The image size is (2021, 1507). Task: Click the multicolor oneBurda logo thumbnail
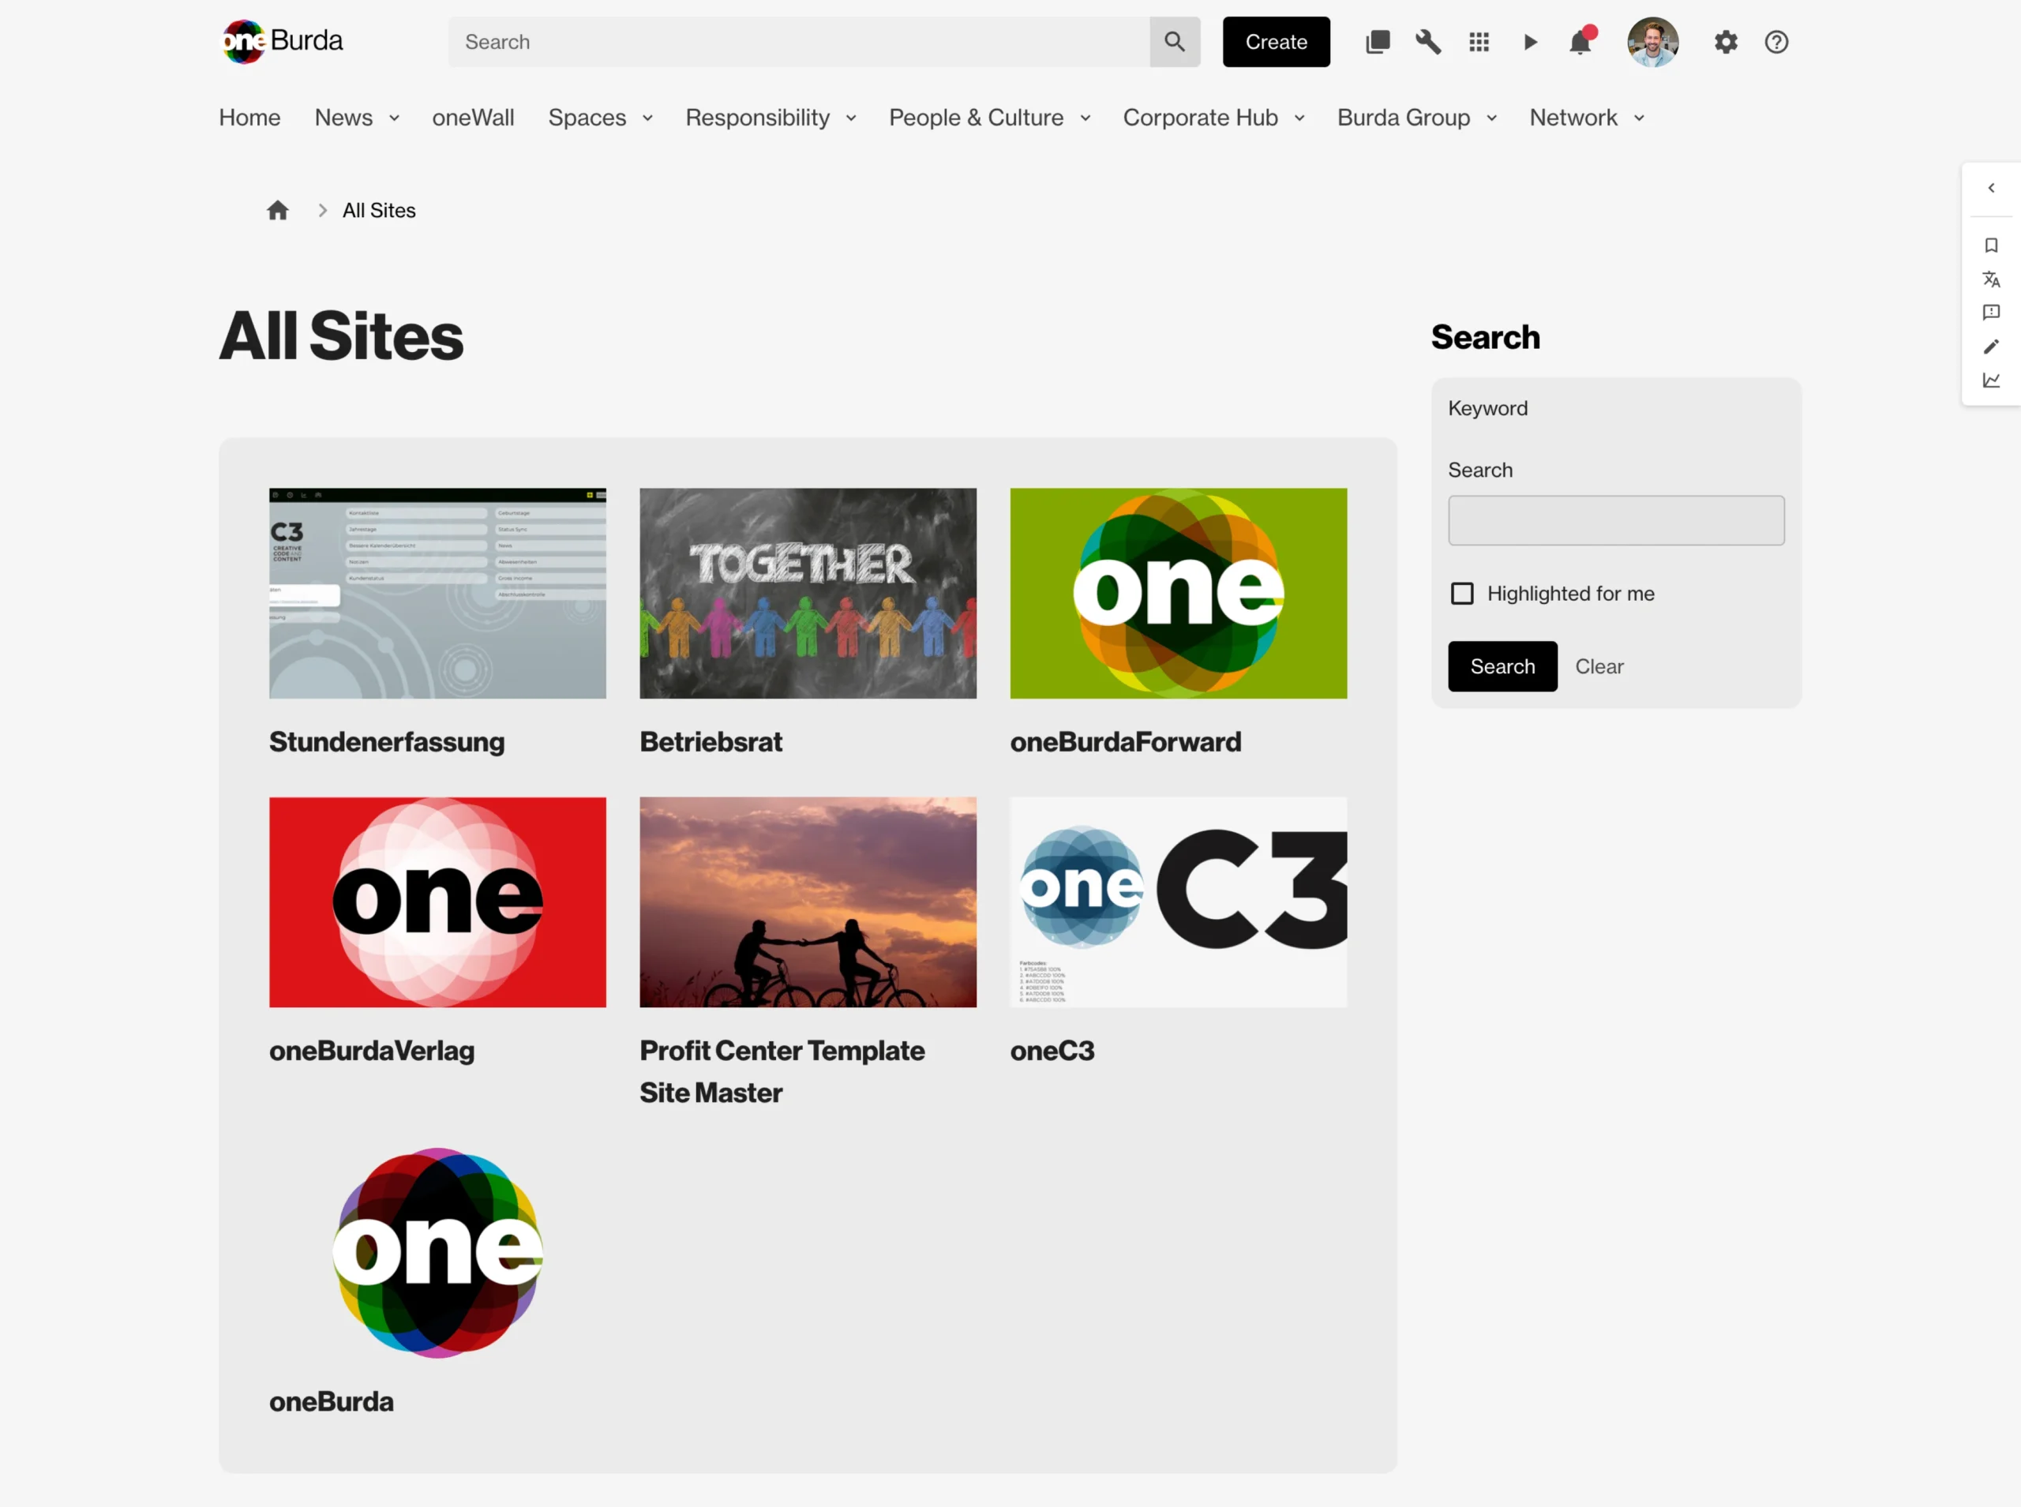[438, 1254]
